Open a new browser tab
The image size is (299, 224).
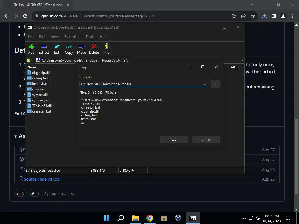point(79,5)
